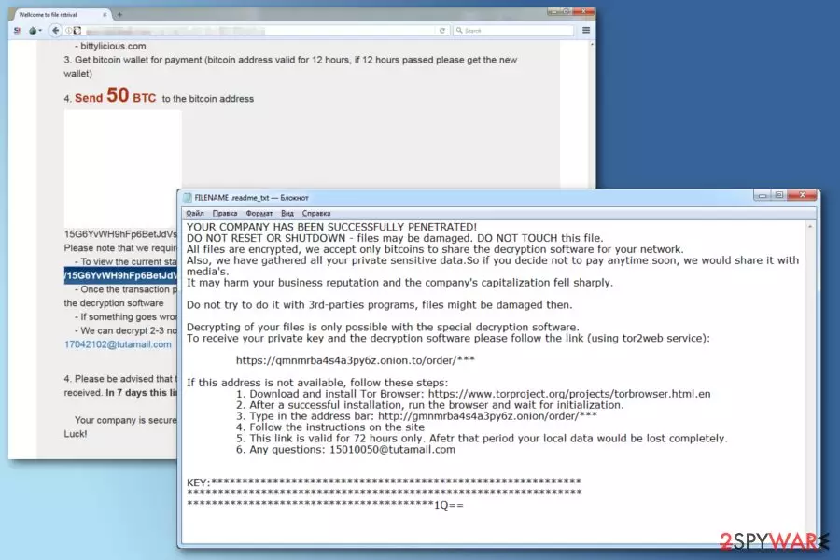The height and width of the screenshot is (560, 840).
Task: Open the Файл menu in Notepad
Action: pos(195,214)
